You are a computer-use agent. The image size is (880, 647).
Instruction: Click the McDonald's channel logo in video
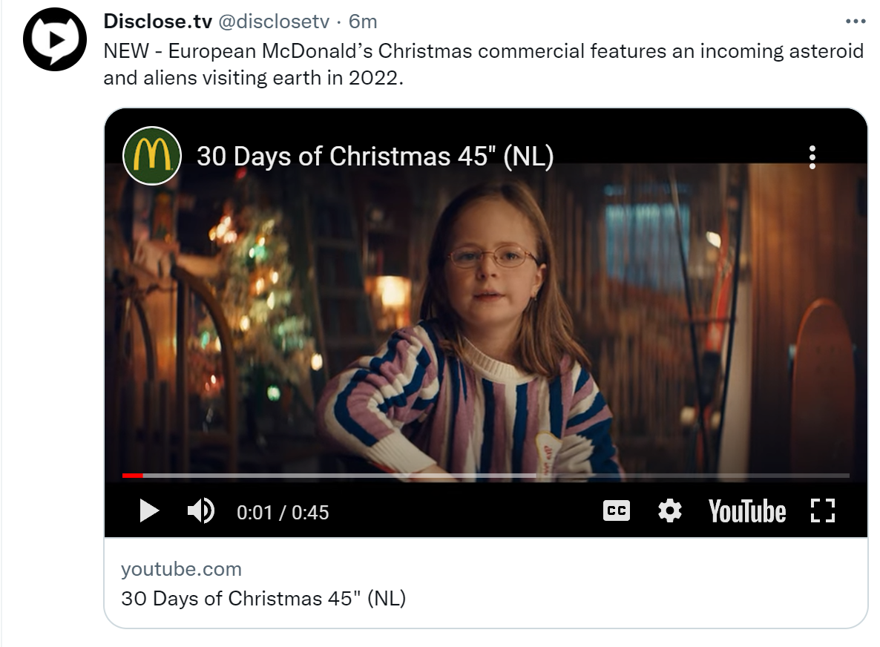point(151,156)
